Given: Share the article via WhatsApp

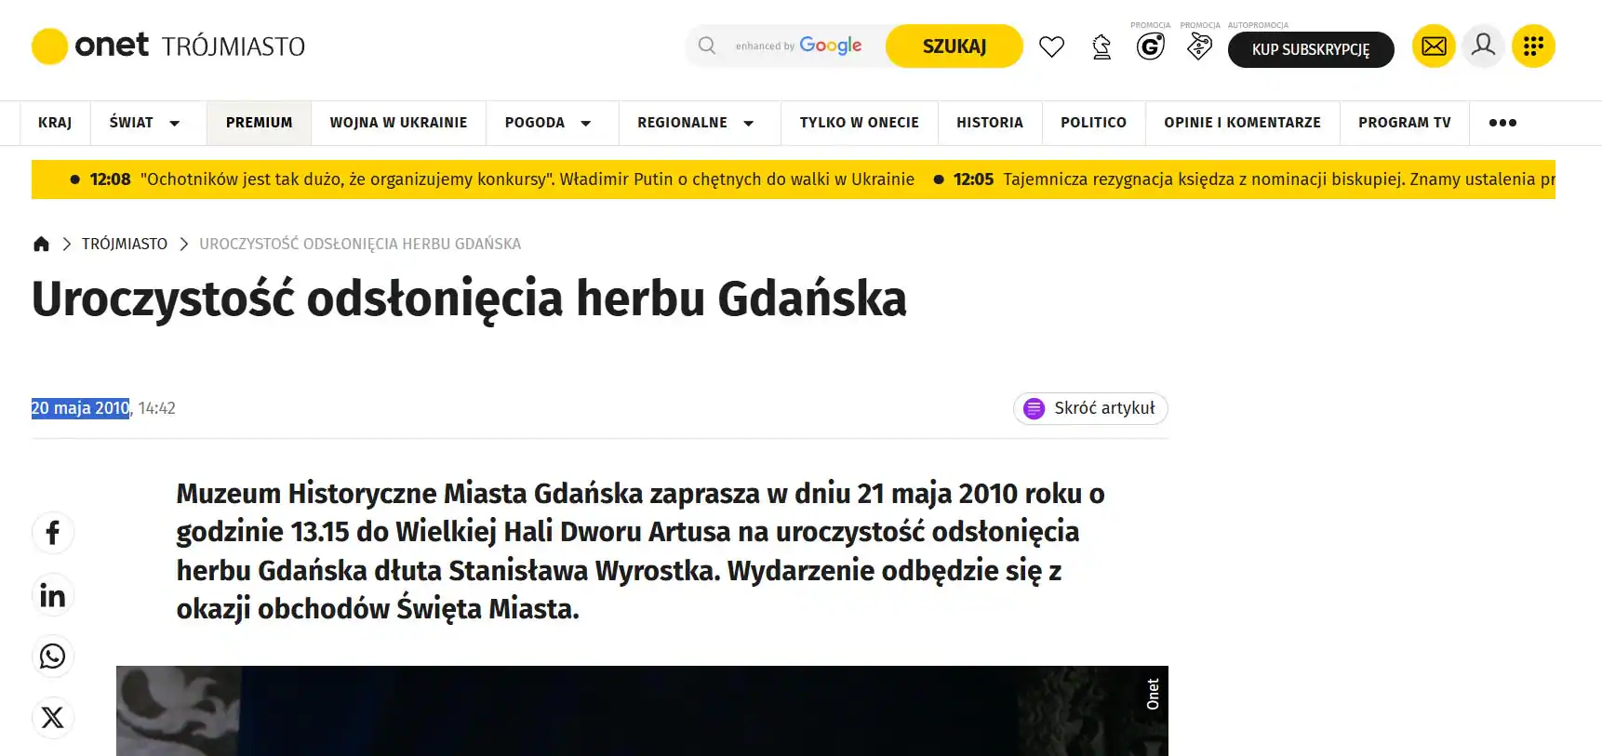Looking at the screenshot, I should pyautogui.click(x=53, y=657).
